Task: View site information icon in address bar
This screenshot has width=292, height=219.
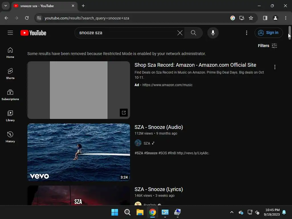Action: (x=39, y=18)
